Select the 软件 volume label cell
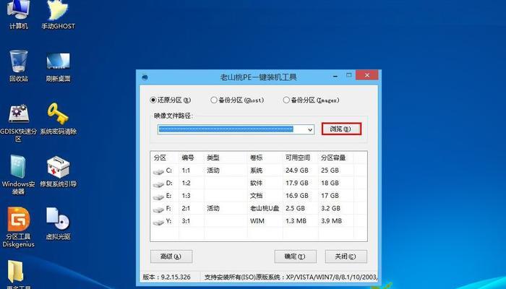The image size is (506, 289). pos(256,183)
